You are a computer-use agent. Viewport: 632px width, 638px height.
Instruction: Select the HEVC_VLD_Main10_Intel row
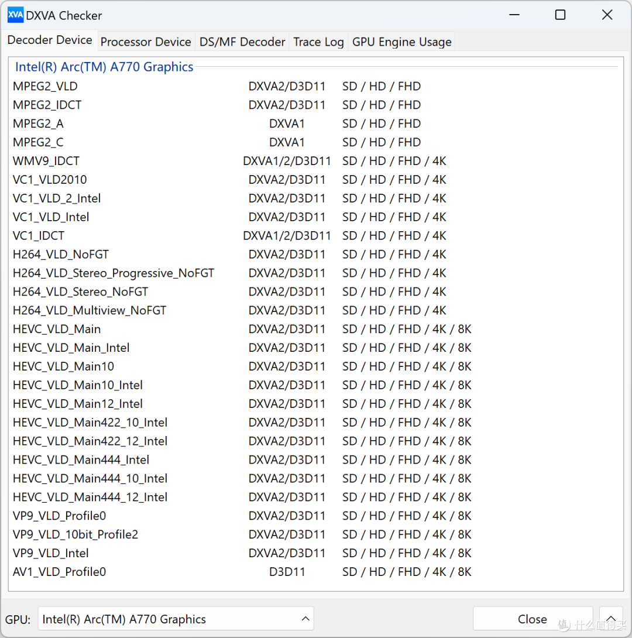click(315, 385)
